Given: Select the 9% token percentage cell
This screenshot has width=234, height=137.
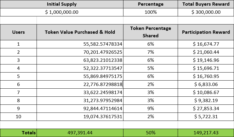Looking at the screenshot, I should click(150, 109).
